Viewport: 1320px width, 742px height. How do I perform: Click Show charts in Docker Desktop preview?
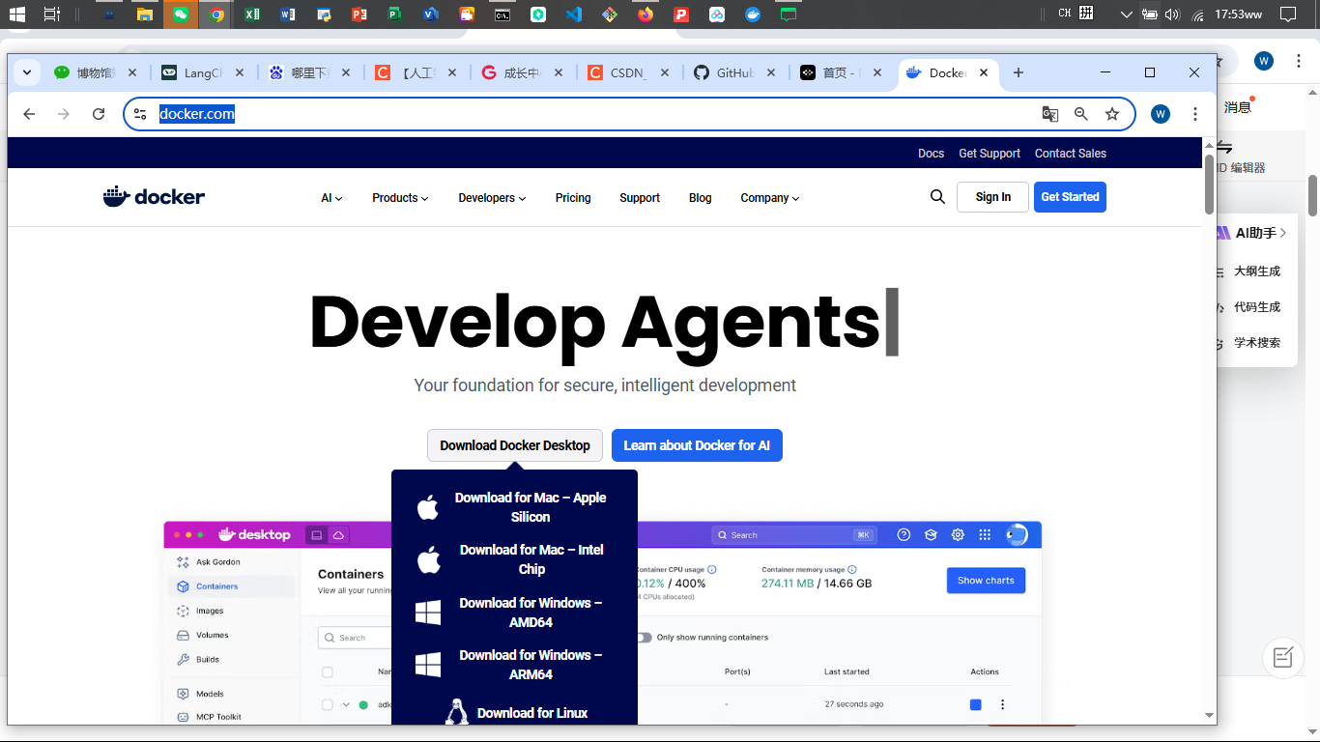click(986, 581)
